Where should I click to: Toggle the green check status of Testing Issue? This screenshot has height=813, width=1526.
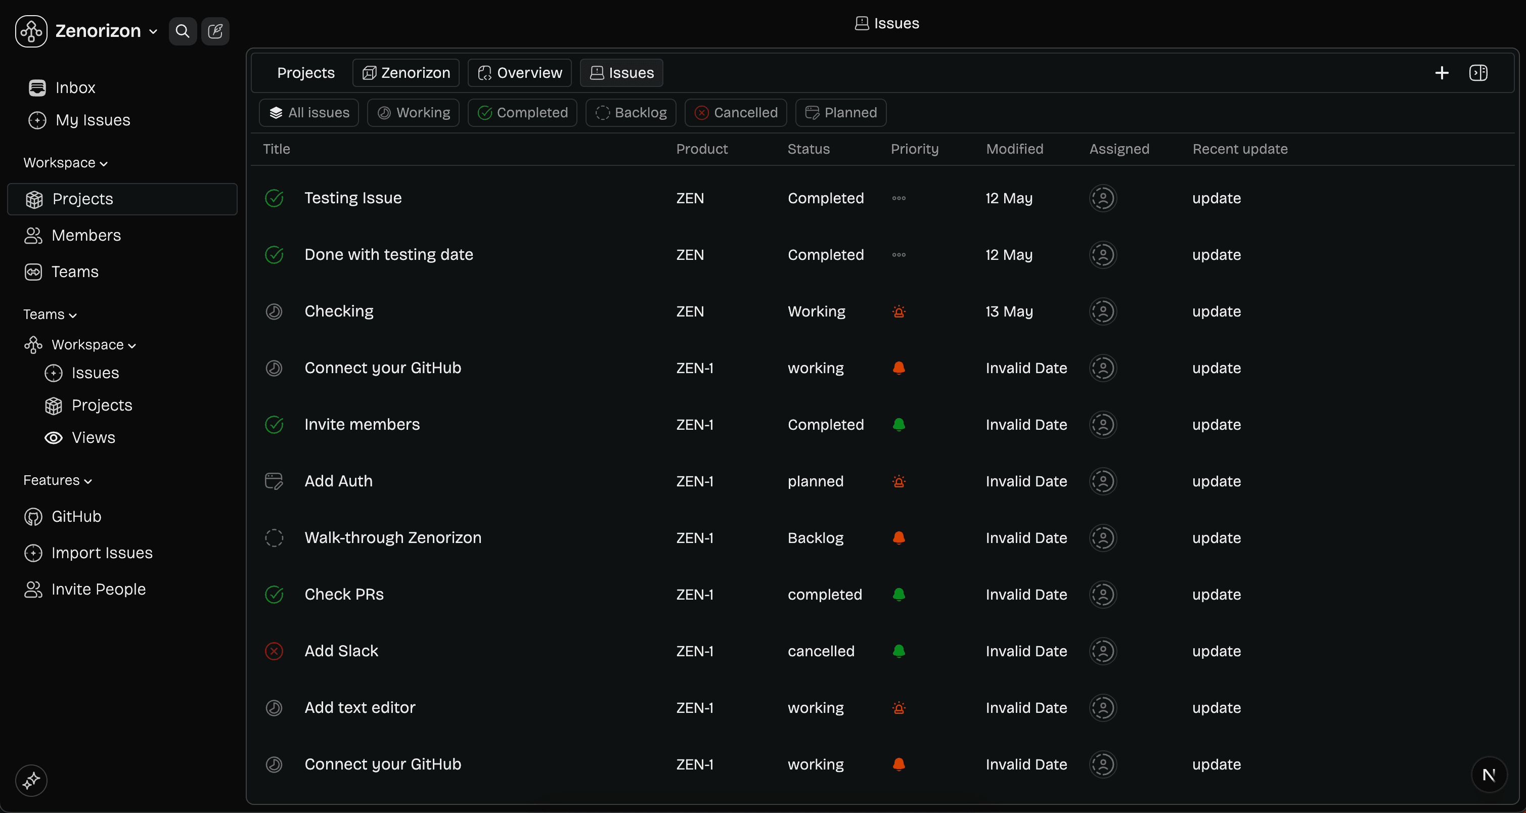click(x=274, y=198)
